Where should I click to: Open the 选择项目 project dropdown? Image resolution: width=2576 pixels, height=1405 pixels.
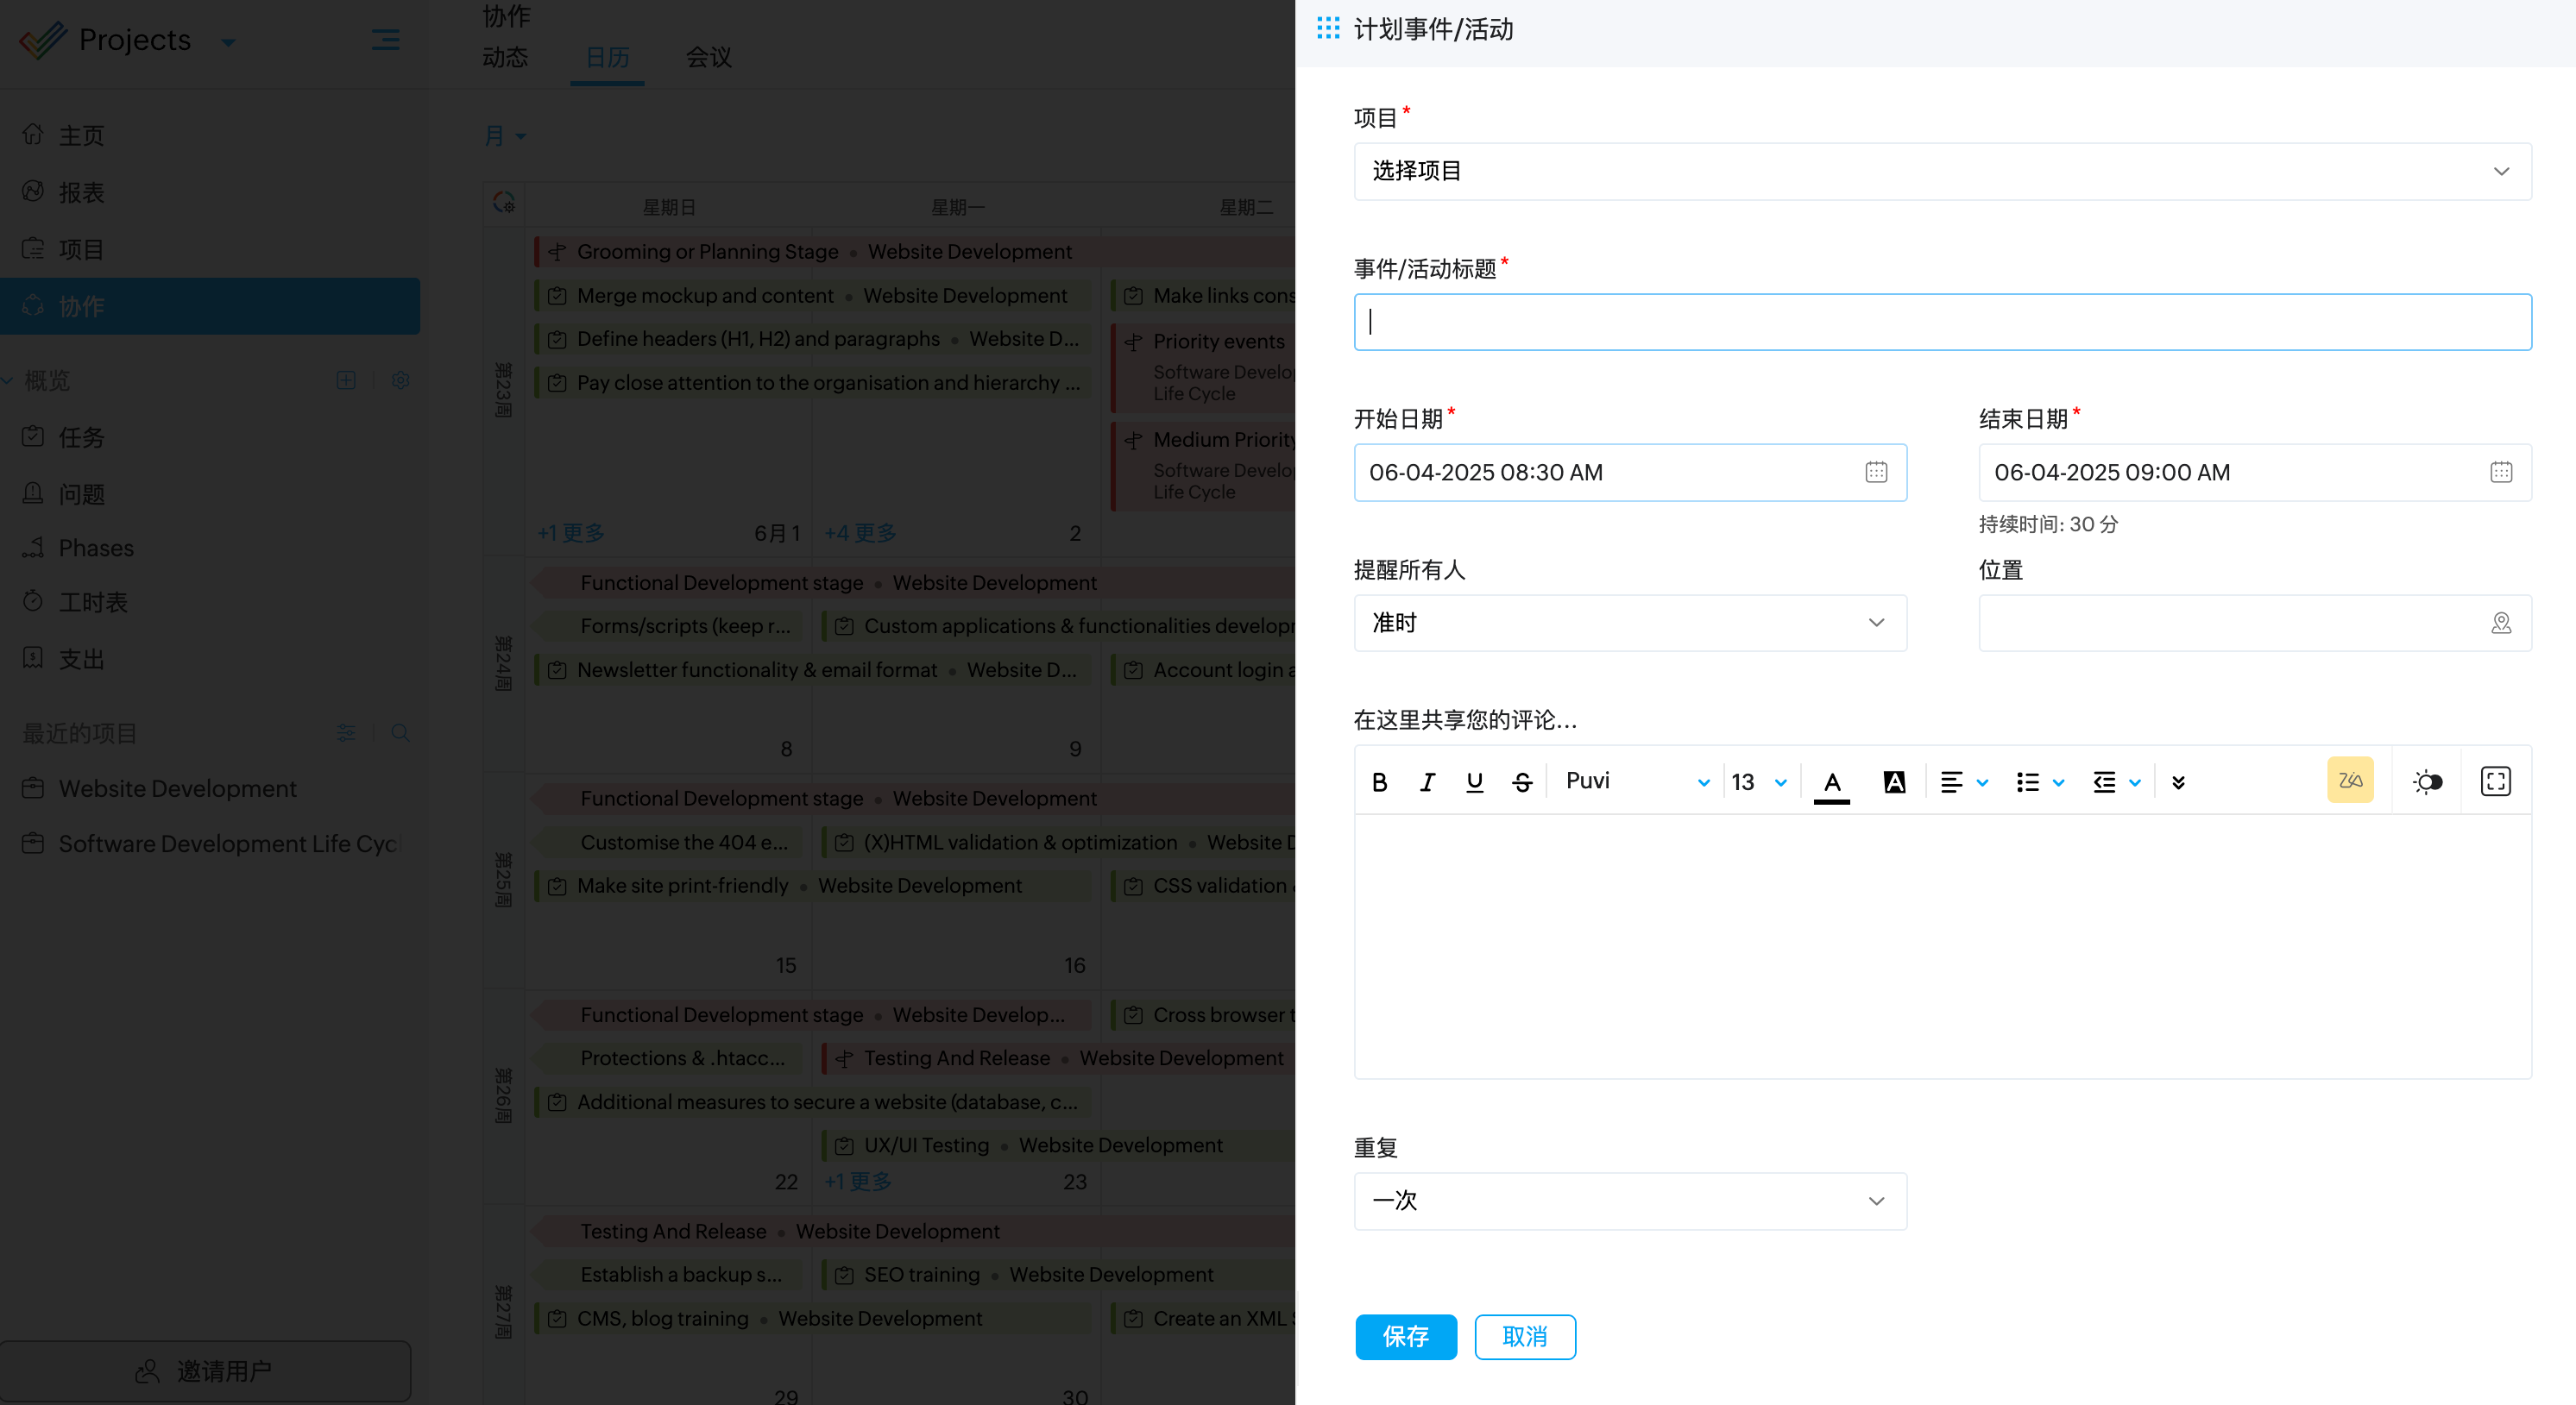1941,172
